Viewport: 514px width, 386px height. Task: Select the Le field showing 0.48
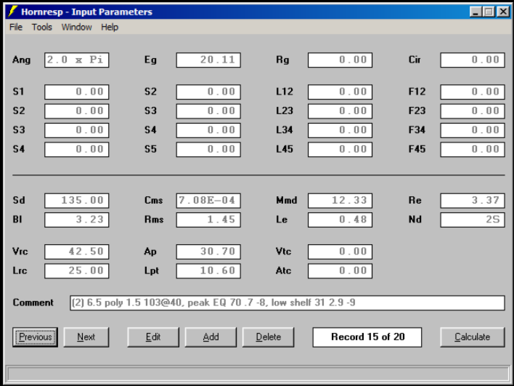[x=340, y=220]
